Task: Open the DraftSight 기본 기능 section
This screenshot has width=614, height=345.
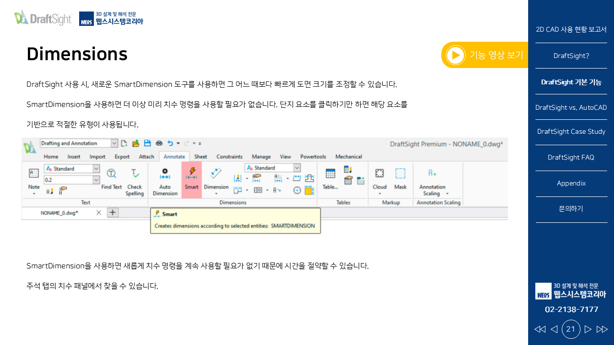Action: click(x=571, y=82)
